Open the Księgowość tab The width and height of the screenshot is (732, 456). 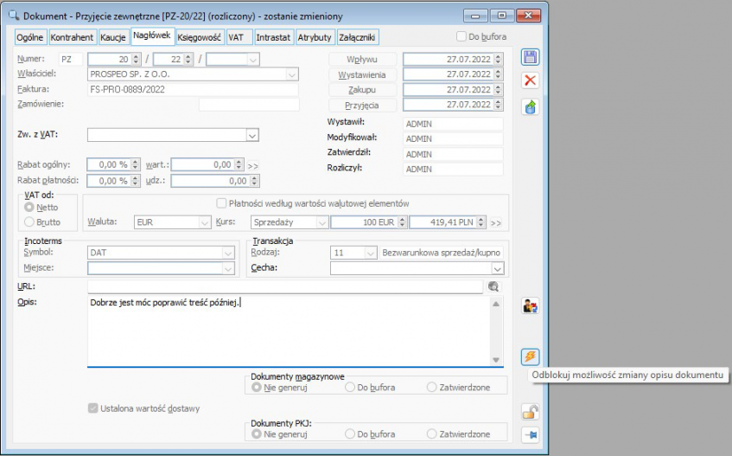pos(200,37)
